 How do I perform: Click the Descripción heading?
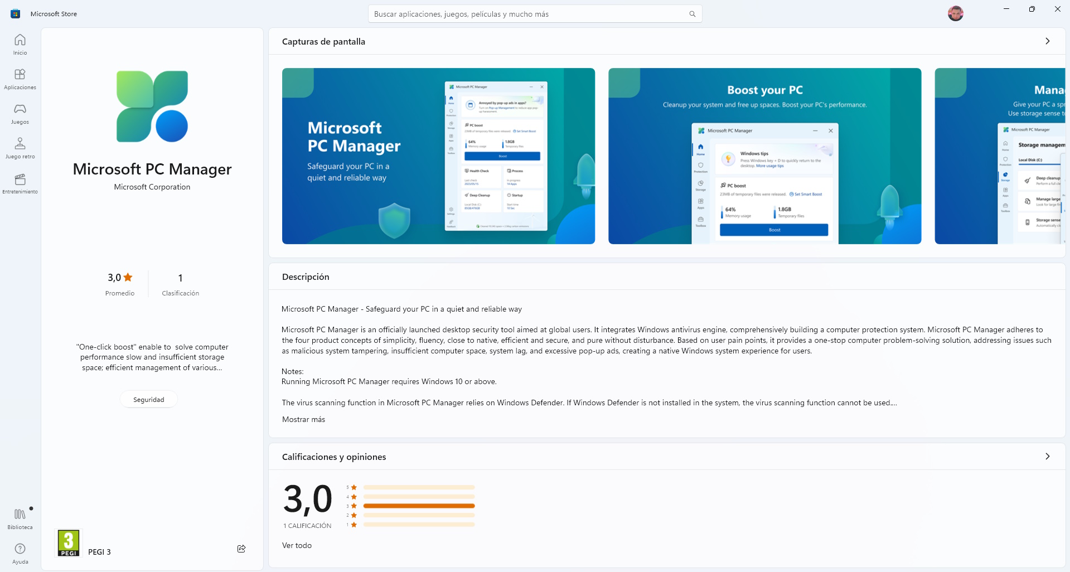point(306,277)
